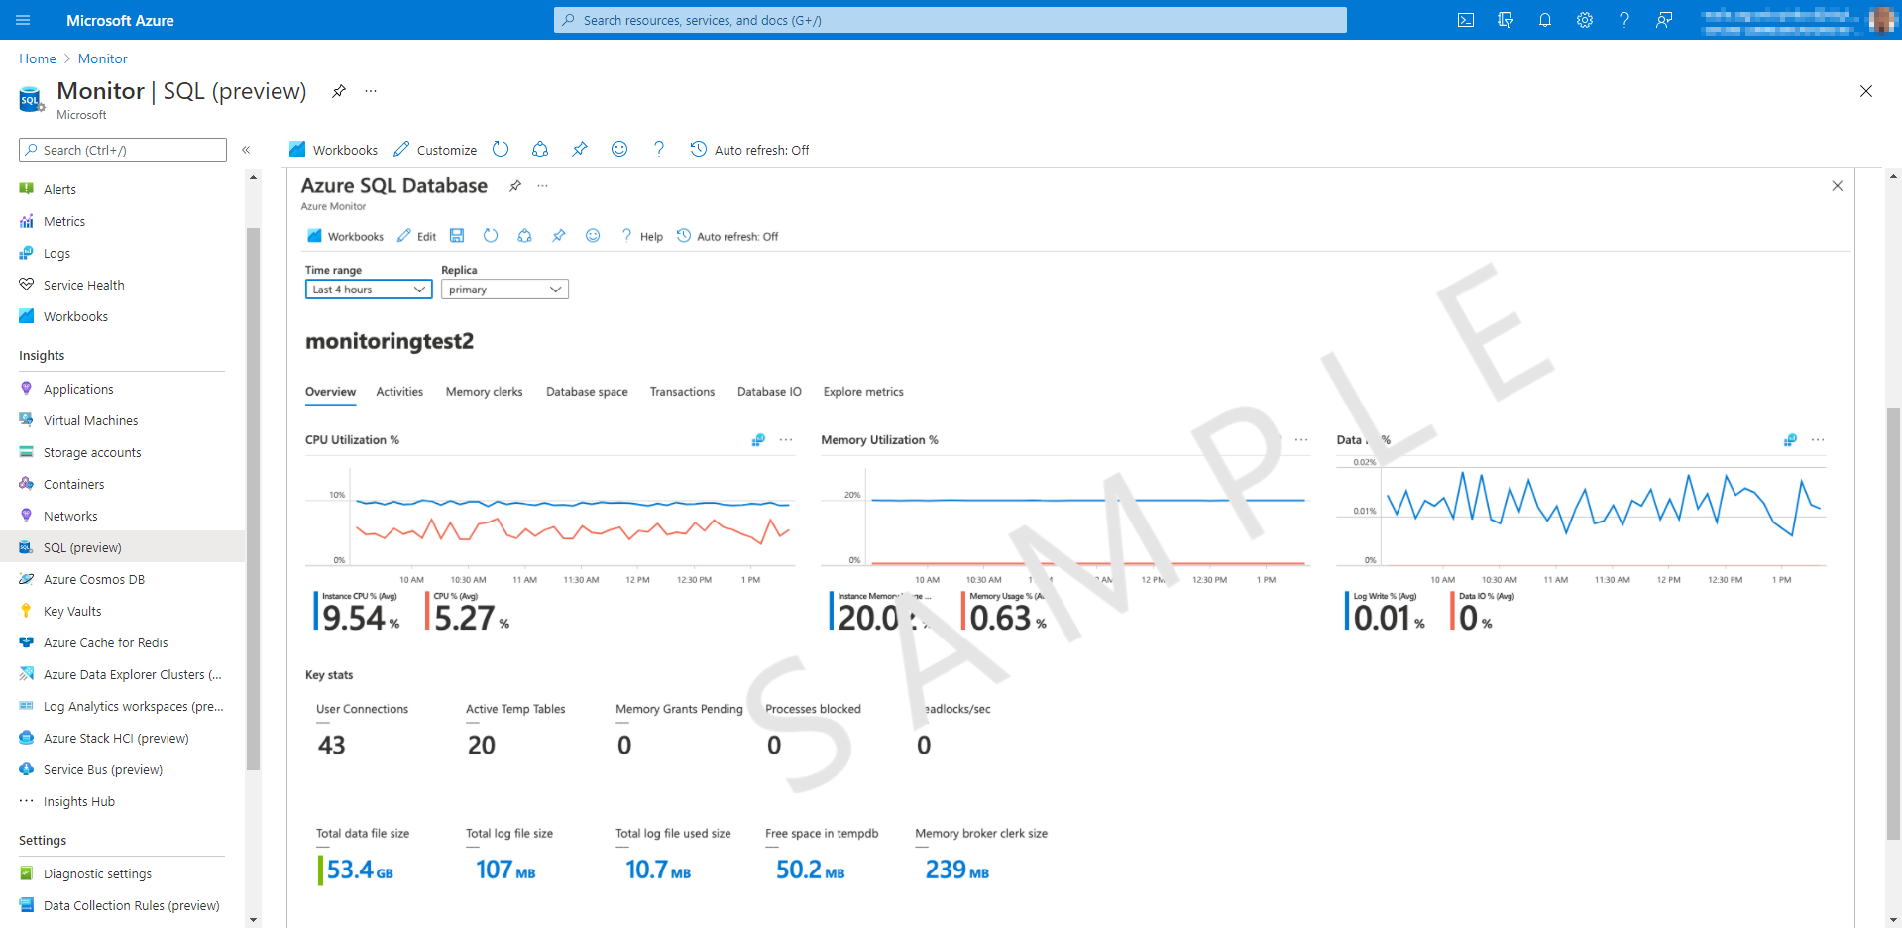The width and height of the screenshot is (1902, 928).
Task: Collapse the left sidebar menu
Action: point(246,150)
